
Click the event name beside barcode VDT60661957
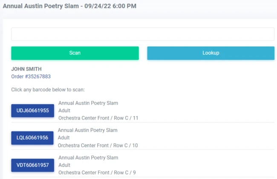[x=88, y=157]
